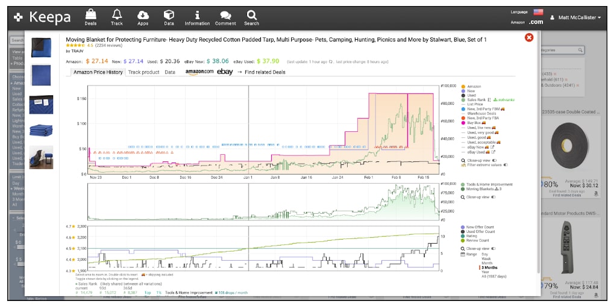Click the black tape roll product image
This screenshot has height=307, width=611.
(x=569, y=144)
